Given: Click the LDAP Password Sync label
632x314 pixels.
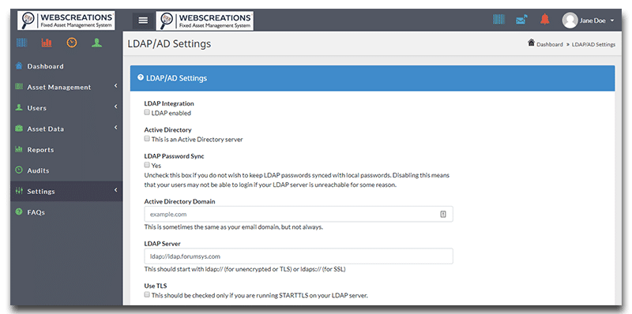Looking at the screenshot, I should click(174, 155).
